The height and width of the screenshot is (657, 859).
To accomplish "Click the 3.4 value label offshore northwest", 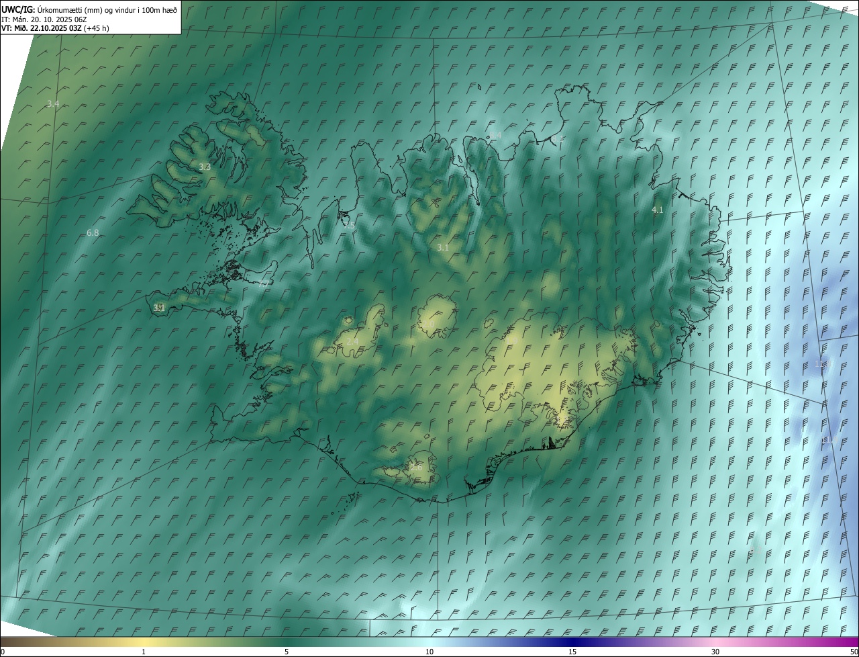I will (x=53, y=103).
